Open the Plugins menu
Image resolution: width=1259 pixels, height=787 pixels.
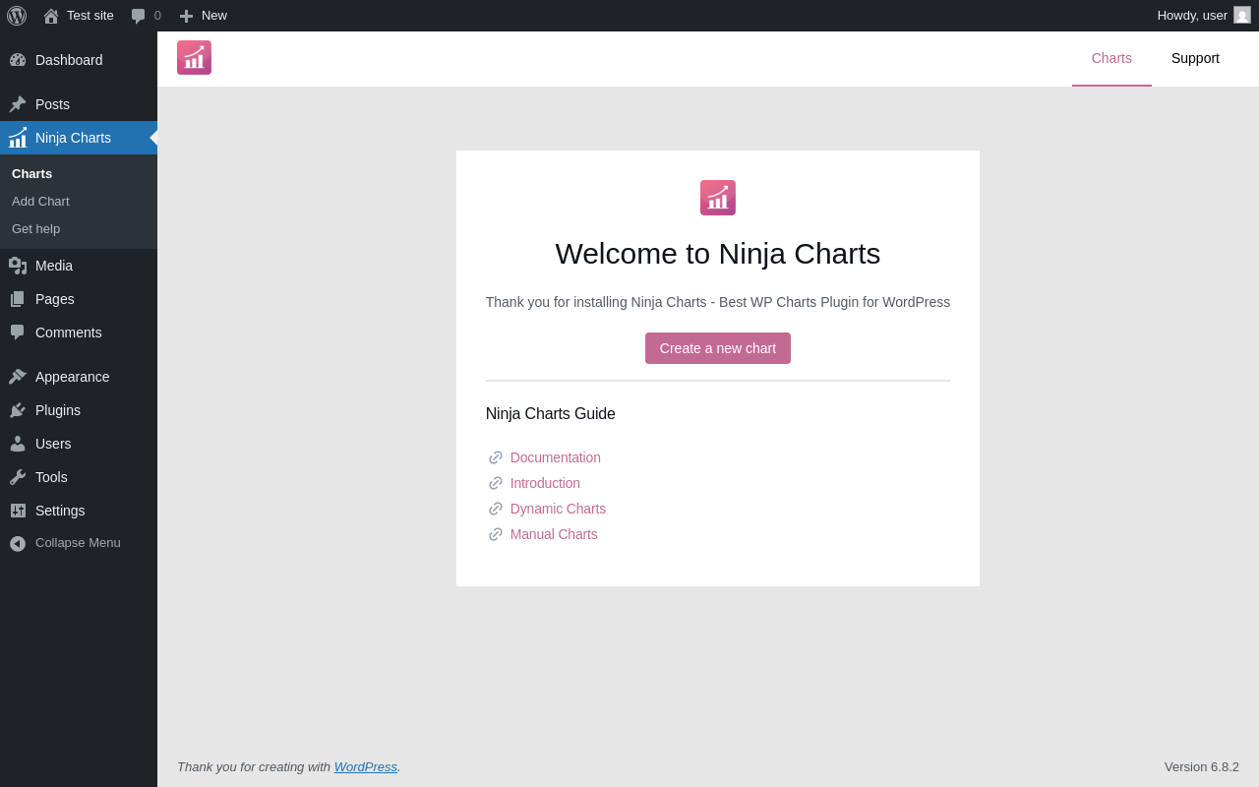click(x=79, y=410)
